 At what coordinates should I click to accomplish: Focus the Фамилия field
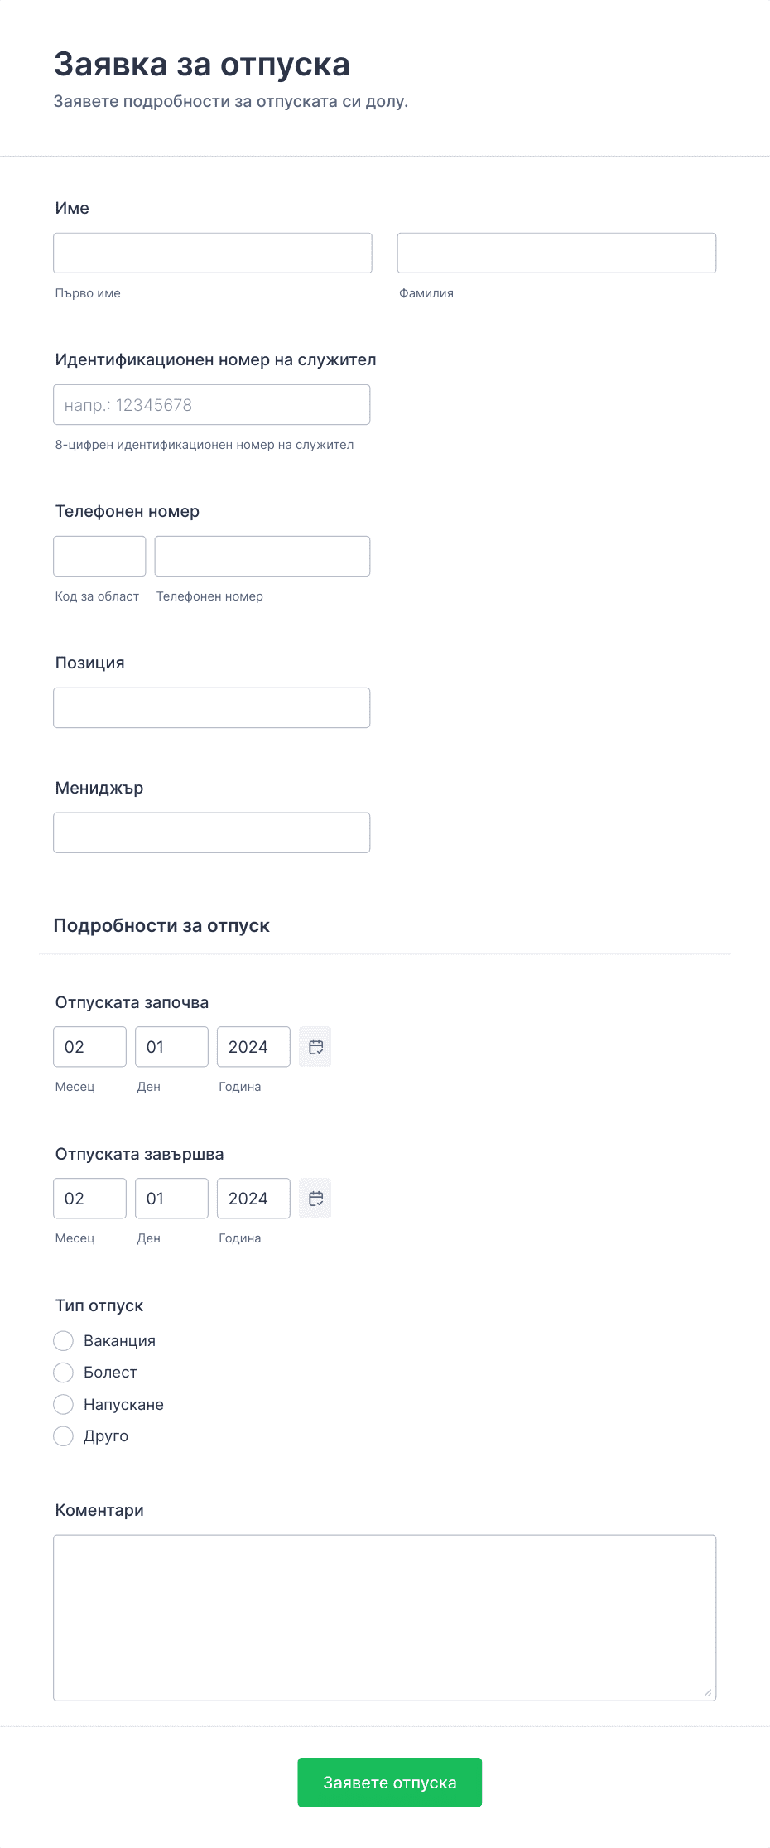(x=556, y=253)
